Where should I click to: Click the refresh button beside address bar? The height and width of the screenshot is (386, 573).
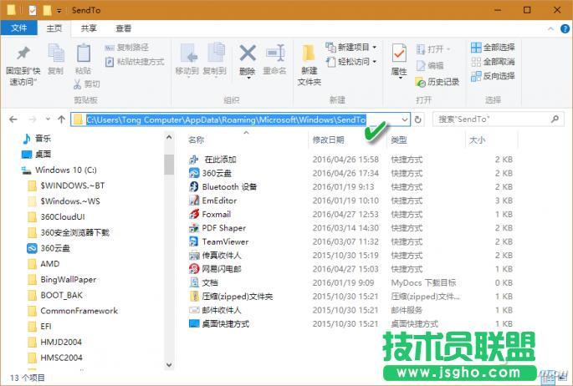coord(418,119)
